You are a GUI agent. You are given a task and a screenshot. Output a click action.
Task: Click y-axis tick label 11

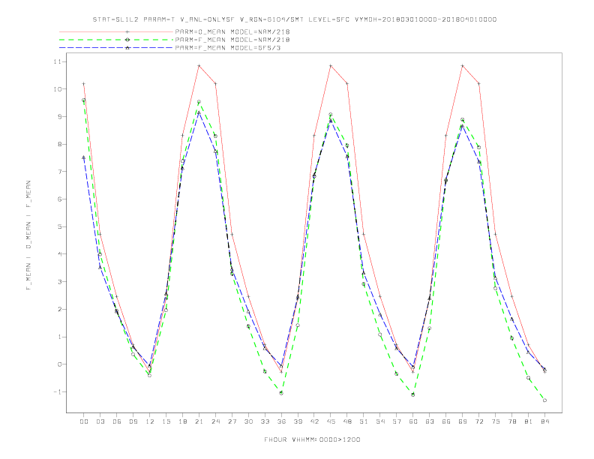58,61
